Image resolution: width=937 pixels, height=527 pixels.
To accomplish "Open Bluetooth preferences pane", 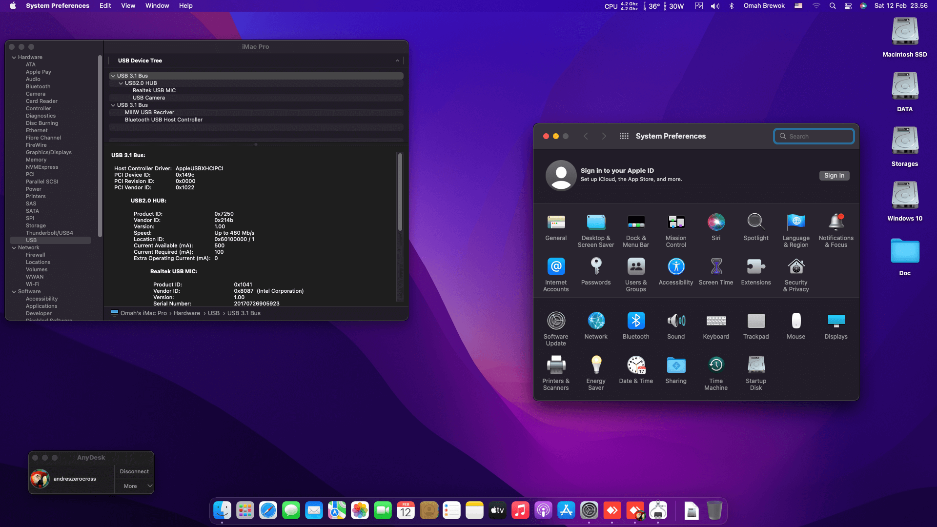I will click(x=636, y=326).
